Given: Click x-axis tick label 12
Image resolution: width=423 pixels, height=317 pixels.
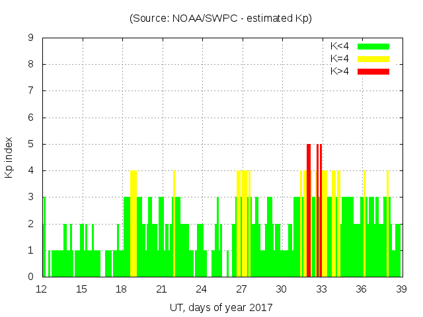Looking at the screenshot, I should coord(42,289).
